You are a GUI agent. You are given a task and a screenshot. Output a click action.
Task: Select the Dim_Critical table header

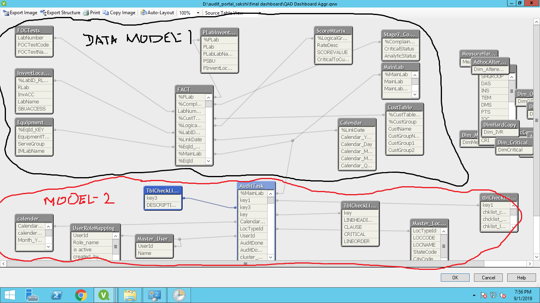(514, 142)
